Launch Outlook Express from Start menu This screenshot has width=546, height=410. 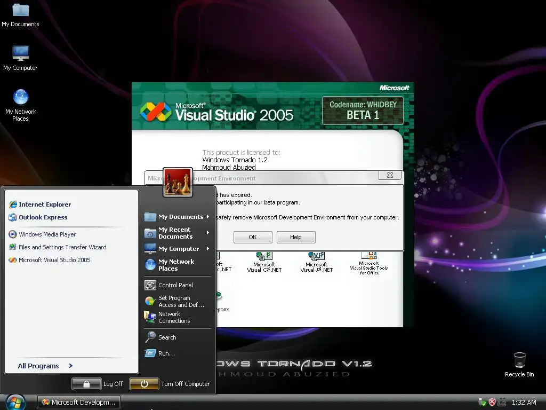(x=38, y=217)
